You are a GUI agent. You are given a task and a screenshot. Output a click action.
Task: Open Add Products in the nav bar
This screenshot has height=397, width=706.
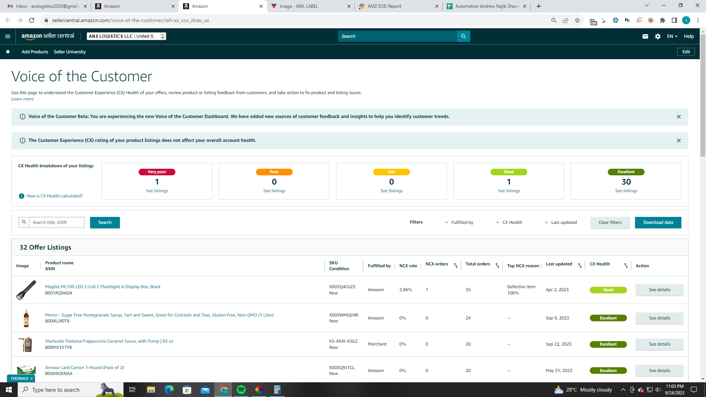coord(35,52)
